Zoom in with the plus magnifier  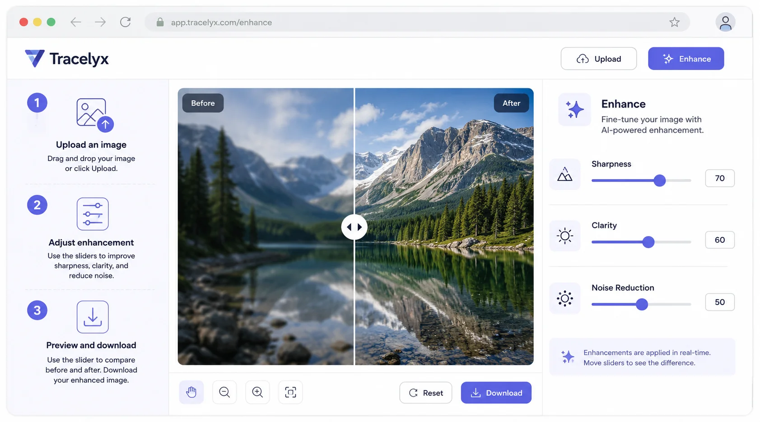coord(257,392)
